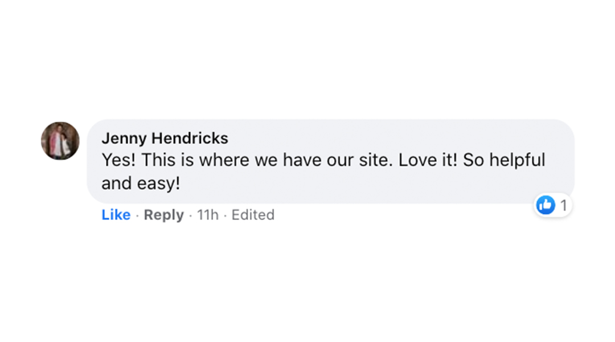Image resolution: width=615 pixels, height=342 pixels.
Task: Open Jenny Hendricks' profile picture
Action: coord(60,141)
